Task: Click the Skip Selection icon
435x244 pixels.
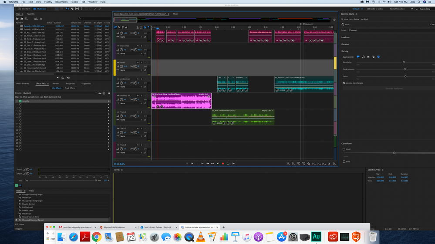Action: point(233,164)
